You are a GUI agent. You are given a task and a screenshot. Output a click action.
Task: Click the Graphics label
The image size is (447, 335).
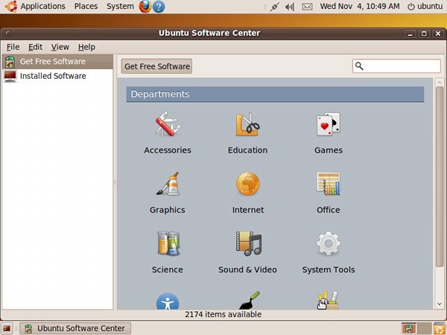(x=168, y=210)
